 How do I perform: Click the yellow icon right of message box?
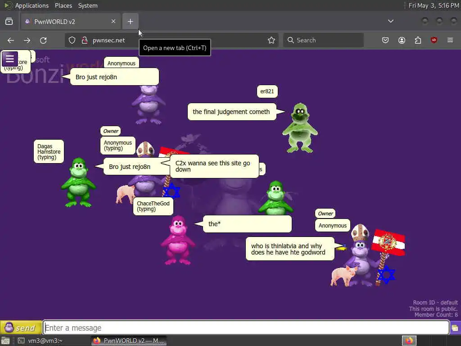click(x=455, y=328)
